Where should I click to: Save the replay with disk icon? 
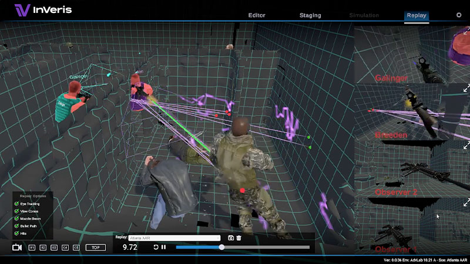tap(231, 238)
